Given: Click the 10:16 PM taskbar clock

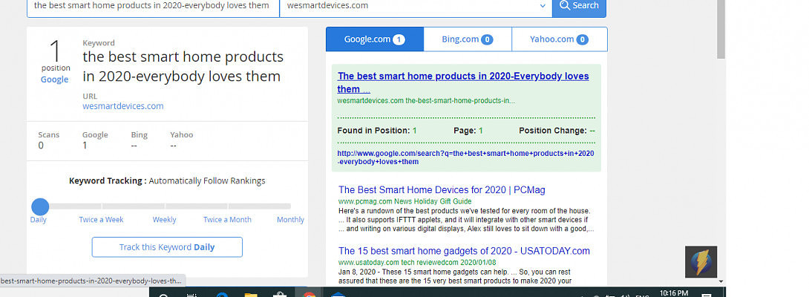Looking at the screenshot, I should (x=674, y=293).
